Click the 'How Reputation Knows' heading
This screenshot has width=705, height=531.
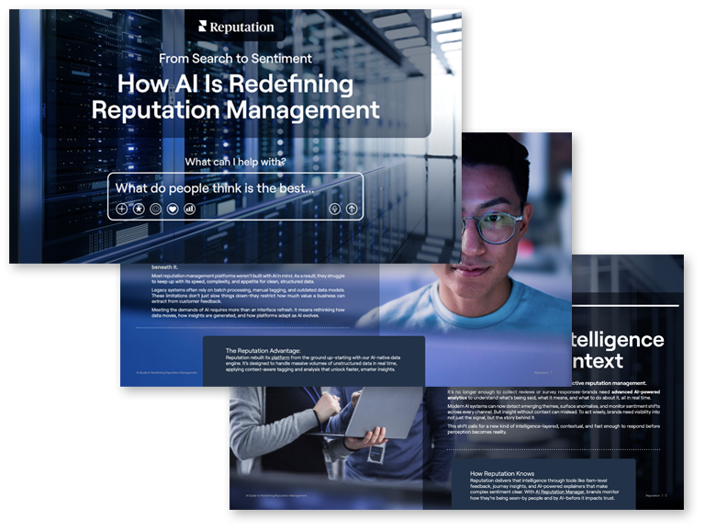502,473
